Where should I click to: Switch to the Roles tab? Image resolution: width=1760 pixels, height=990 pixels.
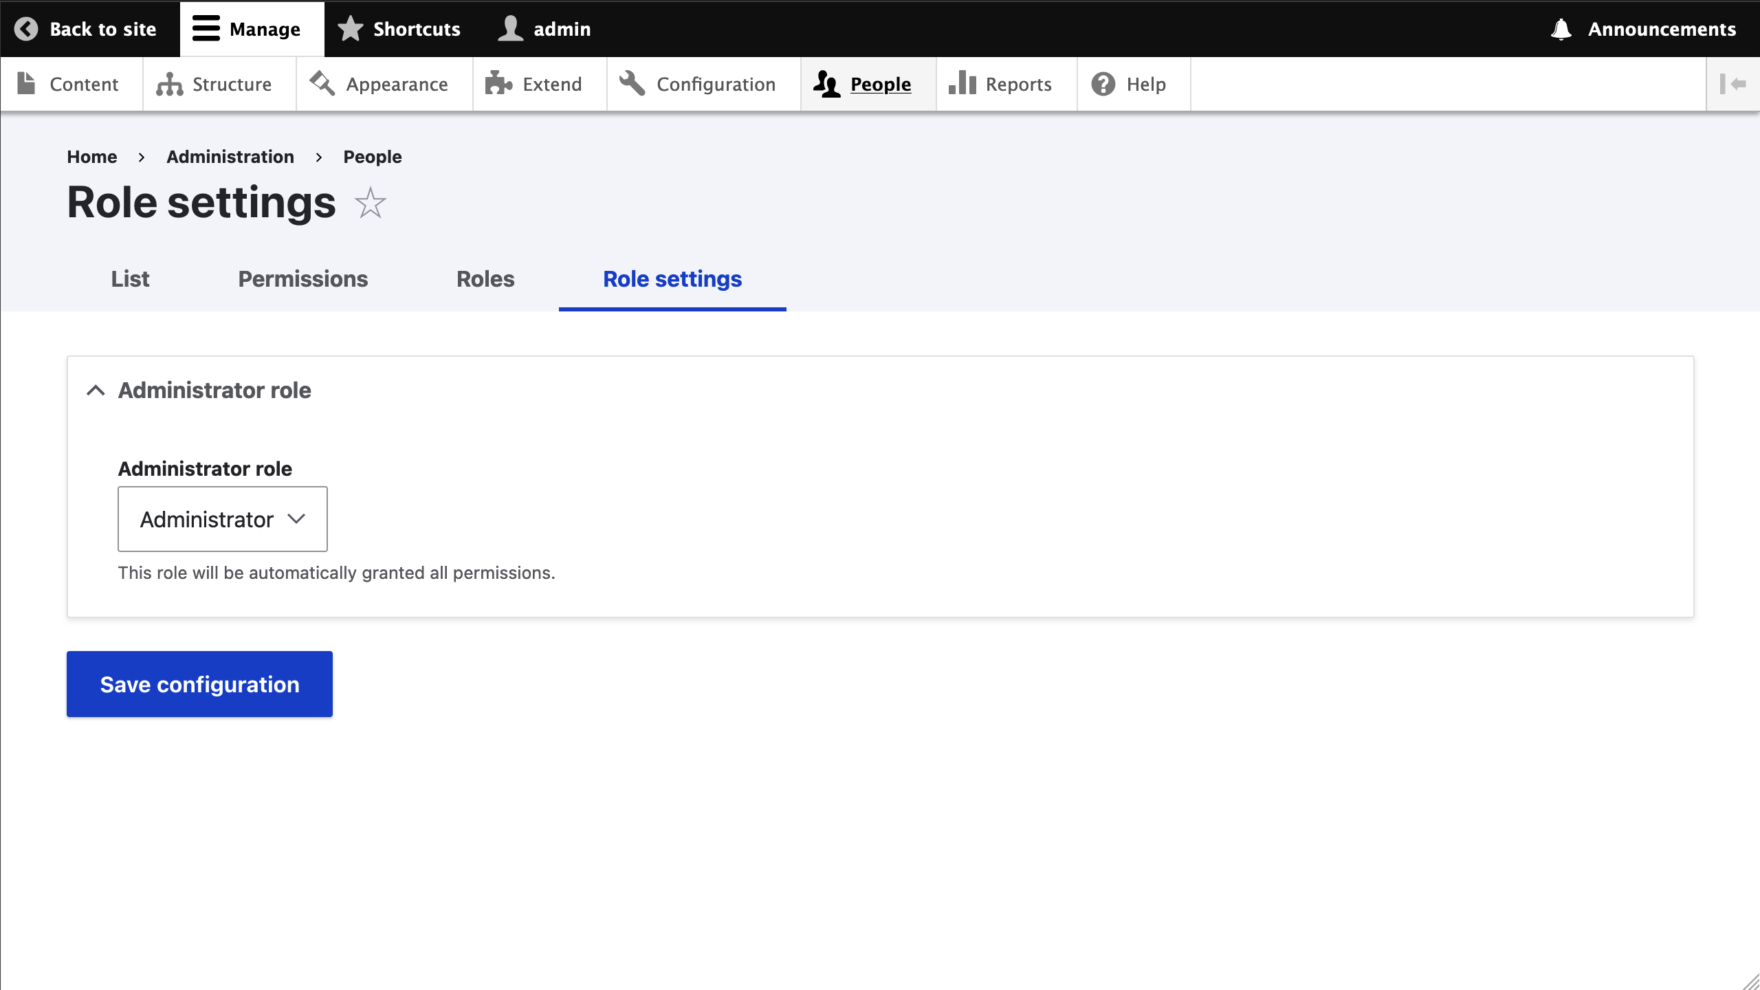click(x=485, y=279)
